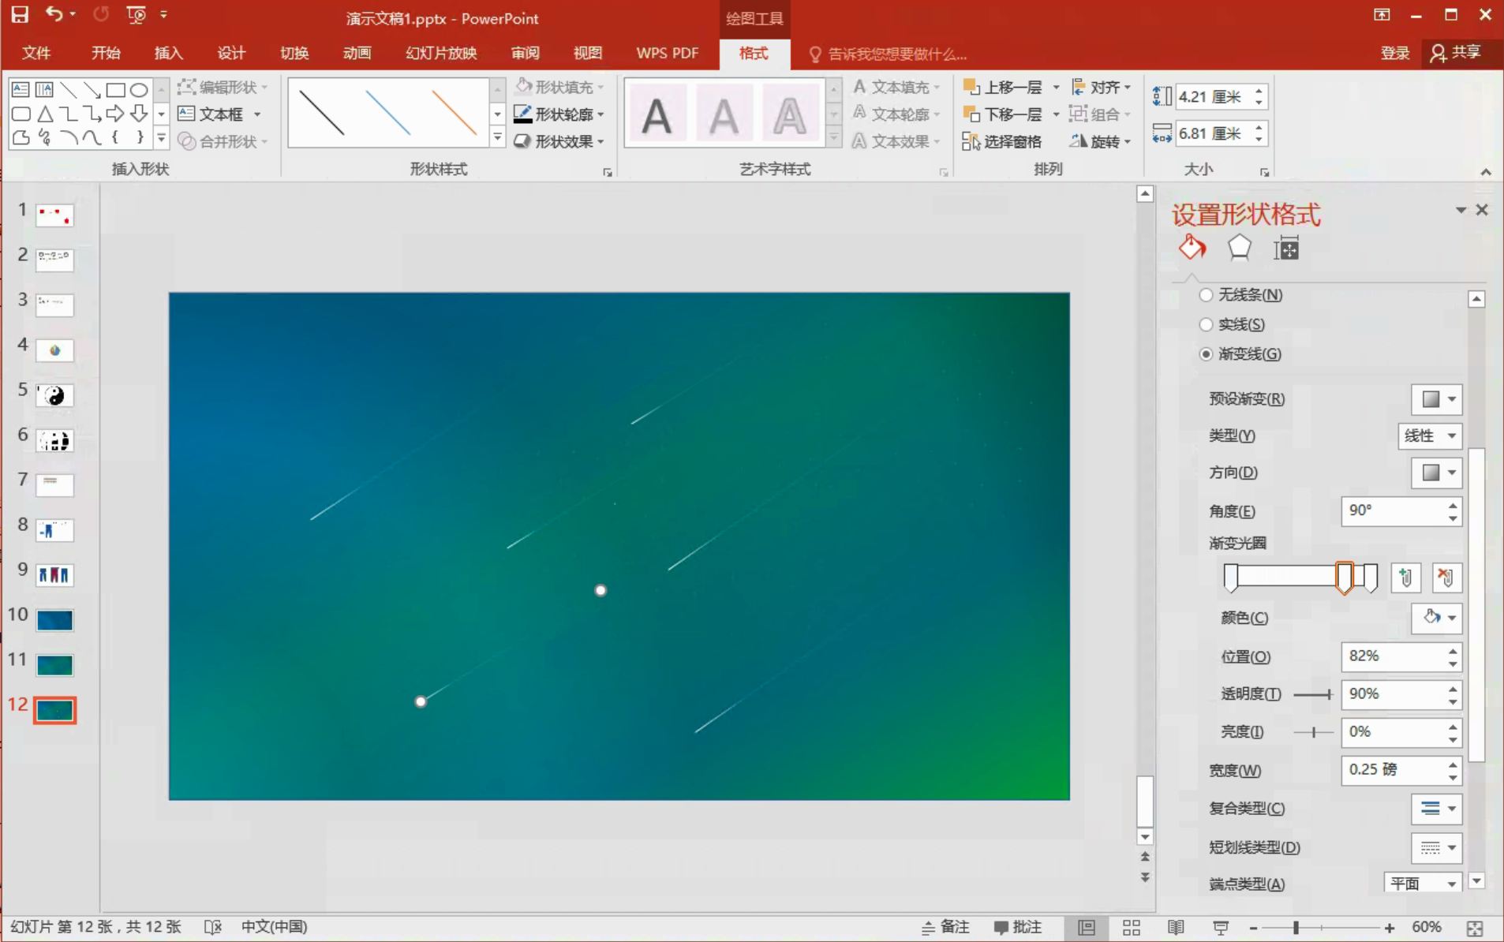Open the cap type (端点类型) dropdown
This screenshot has width=1504, height=942.
point(1423,883)
